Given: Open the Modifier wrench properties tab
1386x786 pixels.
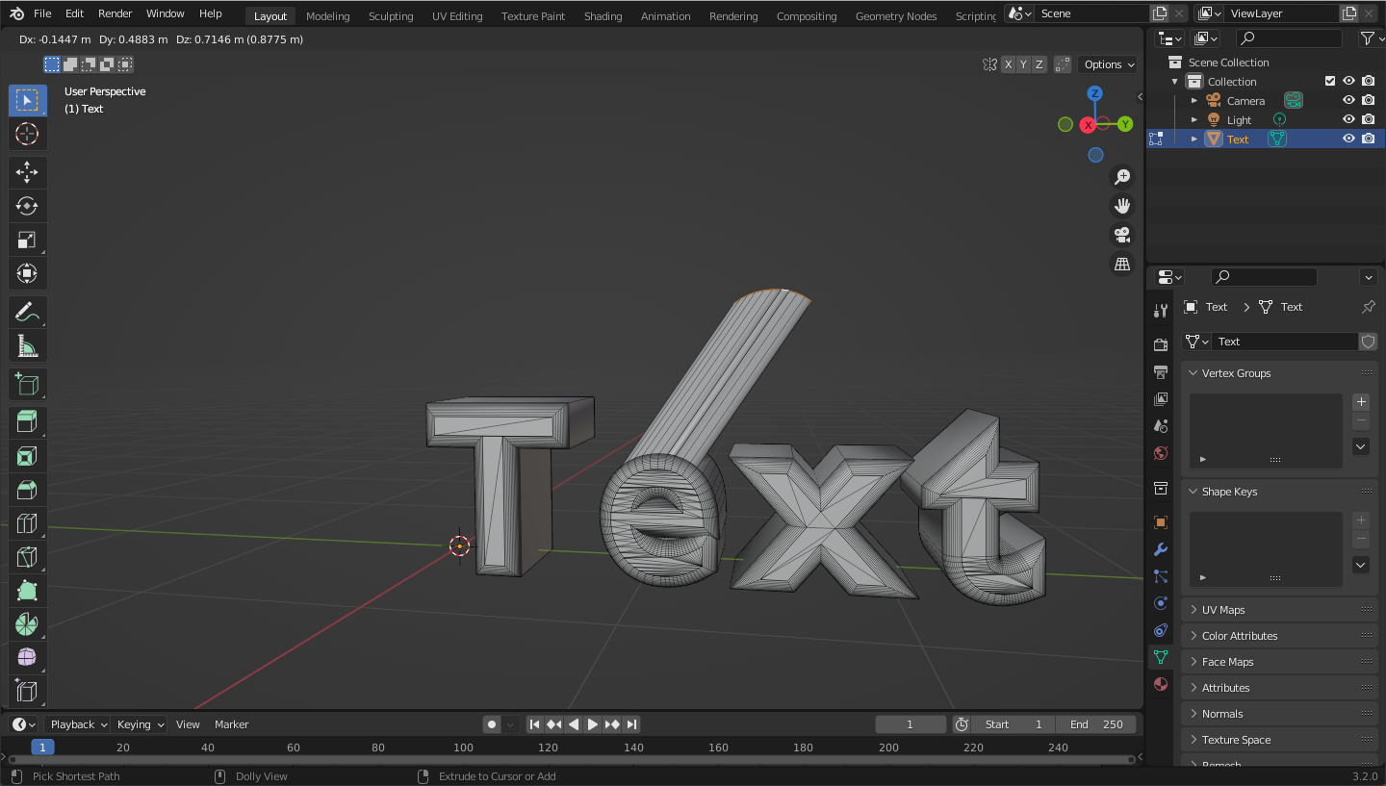Looking at the screenshot, I should [x=1161, y=549].
